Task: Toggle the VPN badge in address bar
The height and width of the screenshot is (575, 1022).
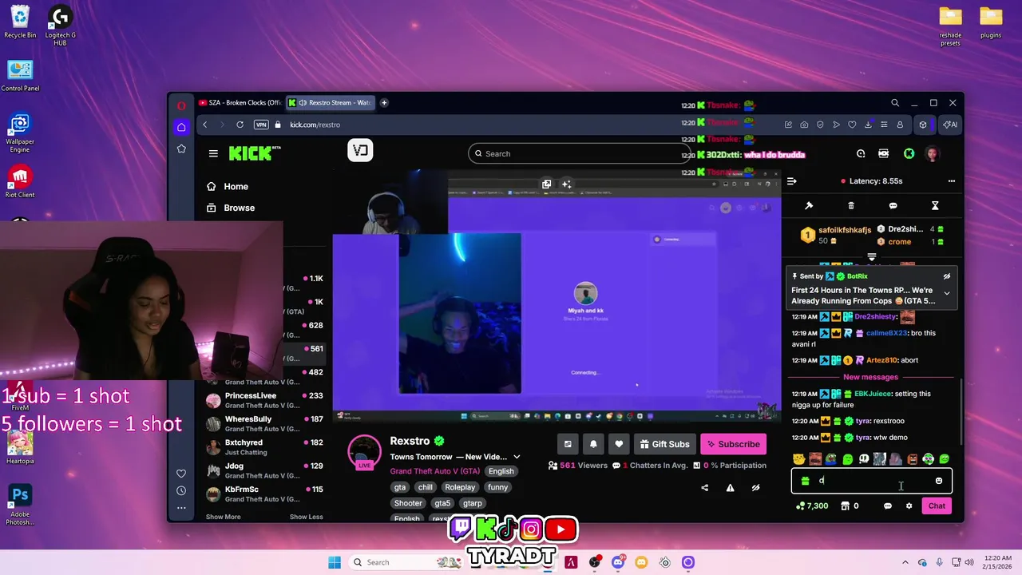Action: click(261, 125)
